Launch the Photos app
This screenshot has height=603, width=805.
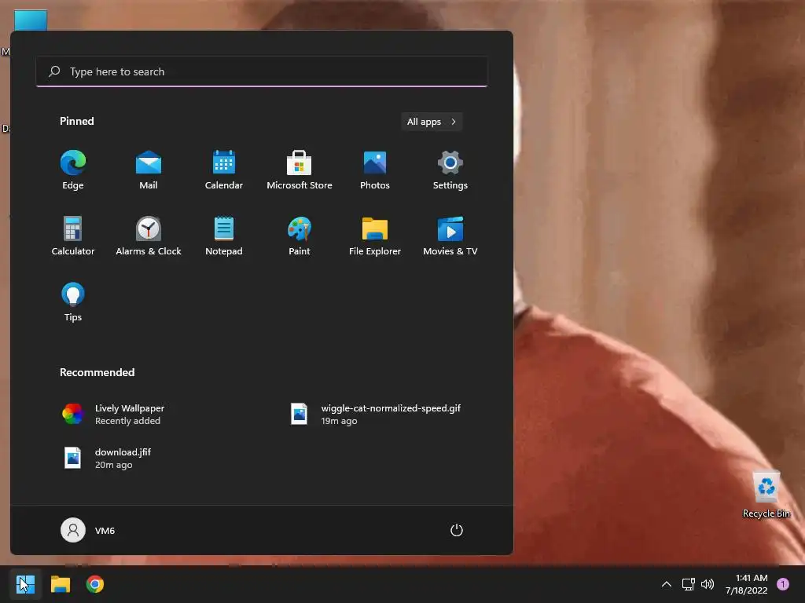(x=375, y=170)
